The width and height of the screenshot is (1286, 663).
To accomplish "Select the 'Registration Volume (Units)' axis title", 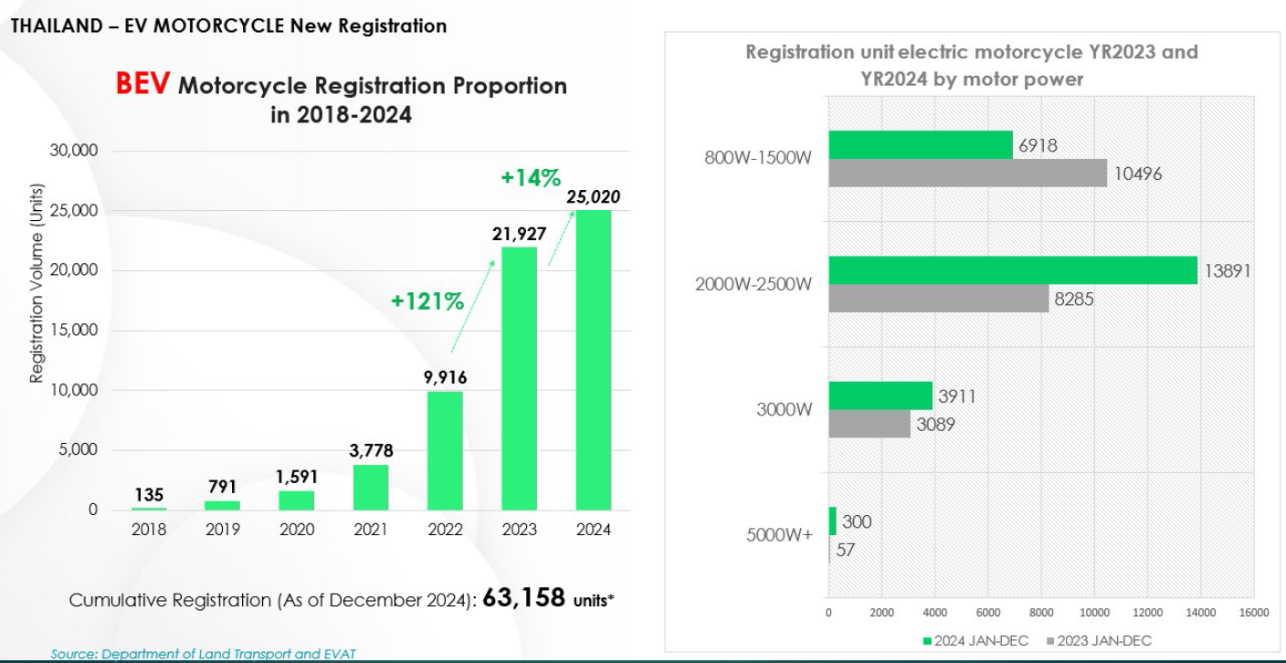I will (x=37, y=284).
